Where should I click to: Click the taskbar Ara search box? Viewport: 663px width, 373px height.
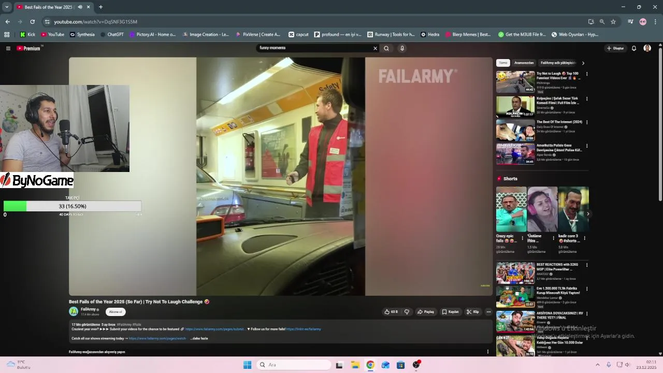[x=294, y=365]
